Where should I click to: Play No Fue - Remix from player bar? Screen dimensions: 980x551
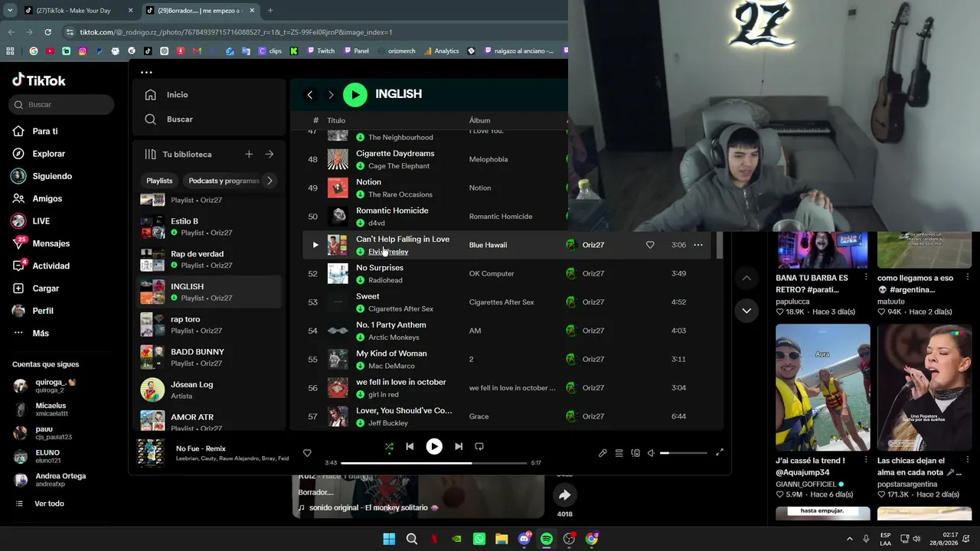pyautogui.click(x=434, y=446)
